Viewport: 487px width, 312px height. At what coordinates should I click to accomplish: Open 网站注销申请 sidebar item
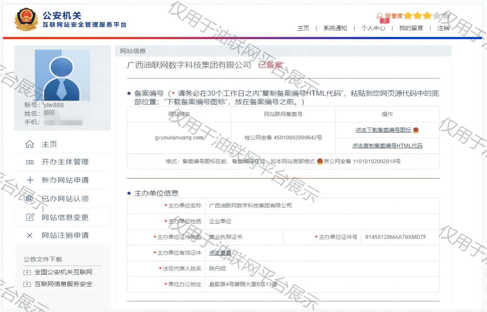point(65,235)
